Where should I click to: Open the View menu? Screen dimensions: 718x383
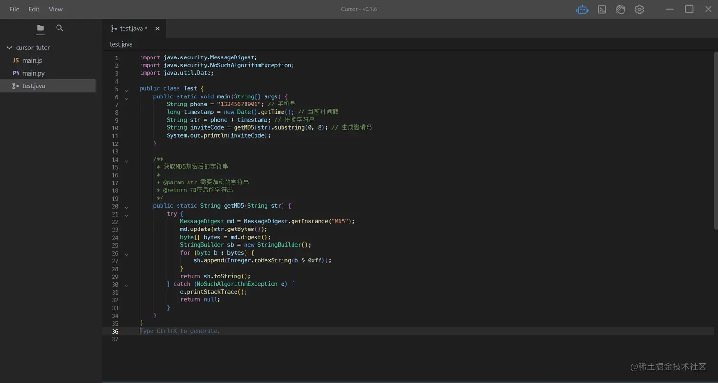(x=56, y=9)
